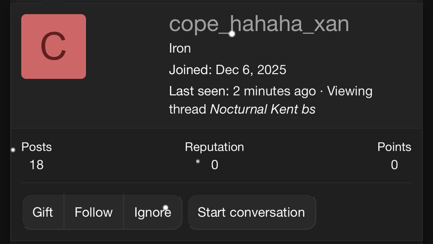Follow this user
The image size is (433, 244).
pos(94,212)
